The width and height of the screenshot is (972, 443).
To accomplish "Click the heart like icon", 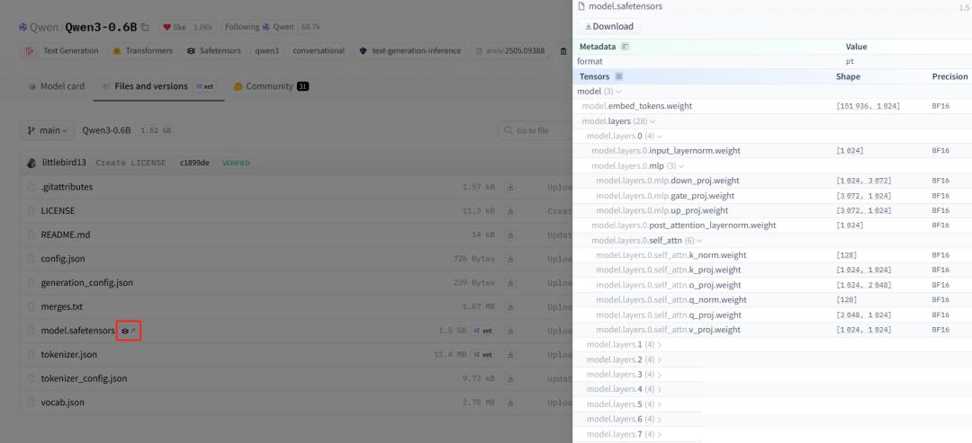I will tap(166, 27).
